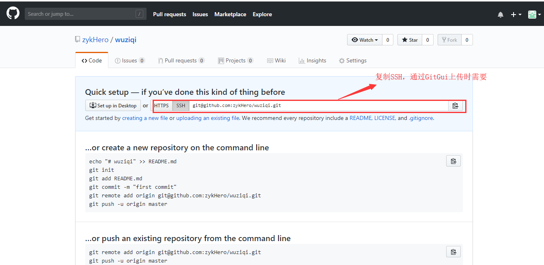Viewport: 544px width, 265px height.
Task: Select HTTPS clone URL option
Action: [161, 105]
